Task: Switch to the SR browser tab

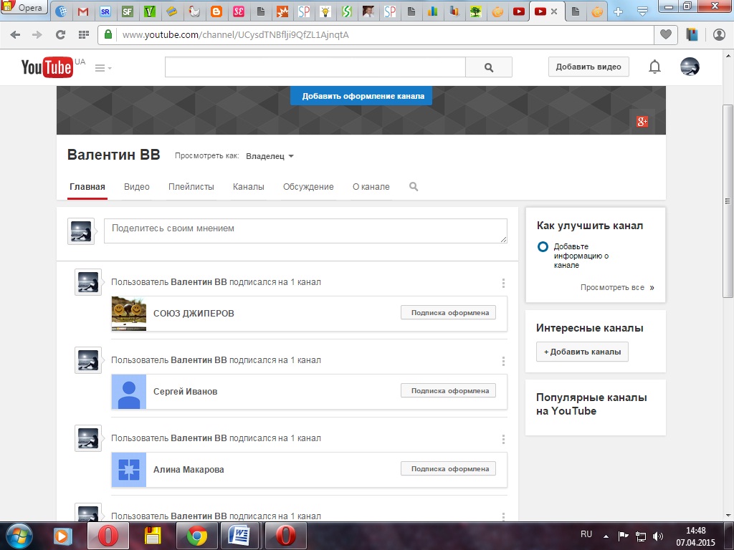Action: (x=105, y=11)
